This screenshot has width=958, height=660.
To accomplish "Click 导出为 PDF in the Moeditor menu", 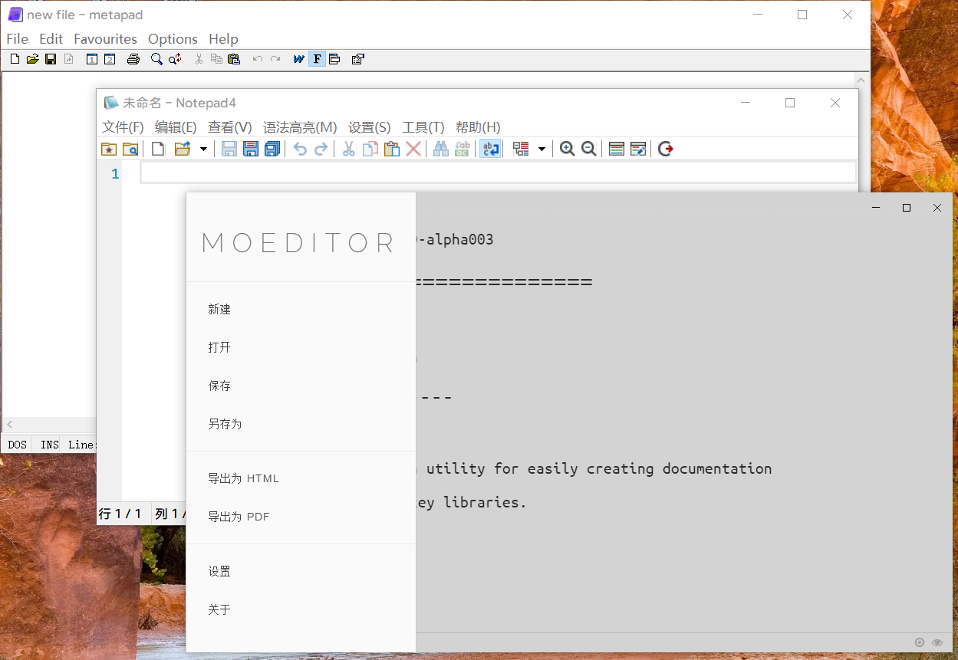I will pos(239,517).
